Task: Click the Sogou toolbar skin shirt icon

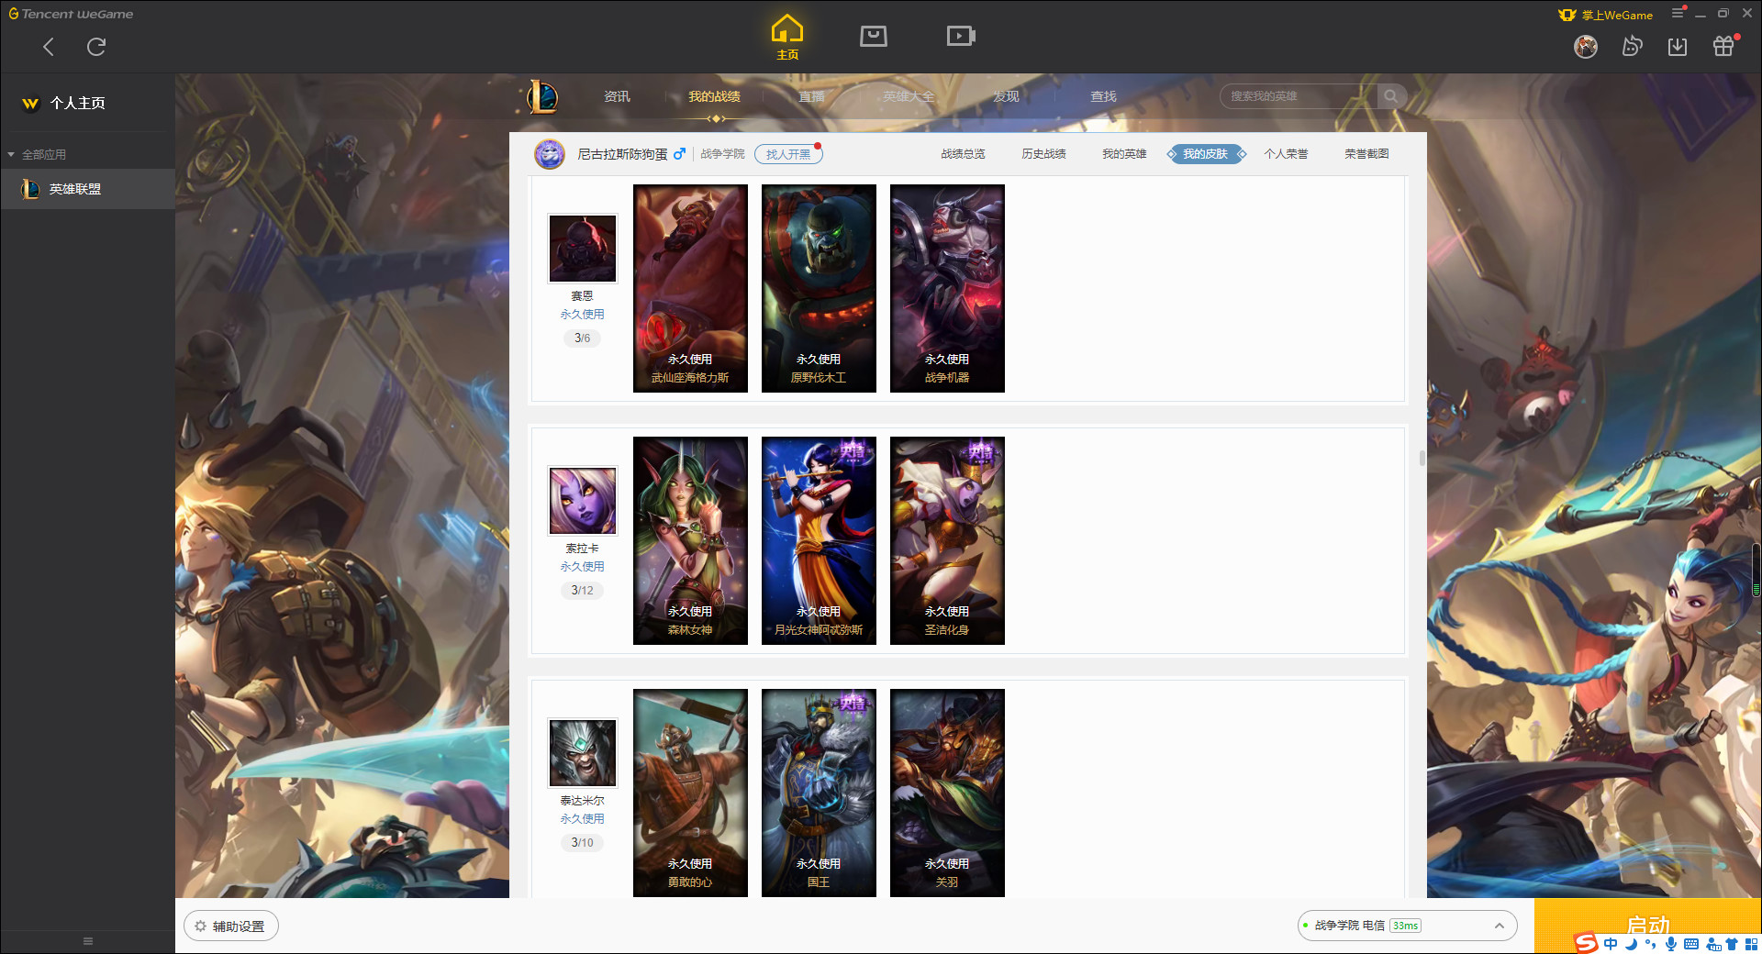Action: click(x=1732, y=944)
